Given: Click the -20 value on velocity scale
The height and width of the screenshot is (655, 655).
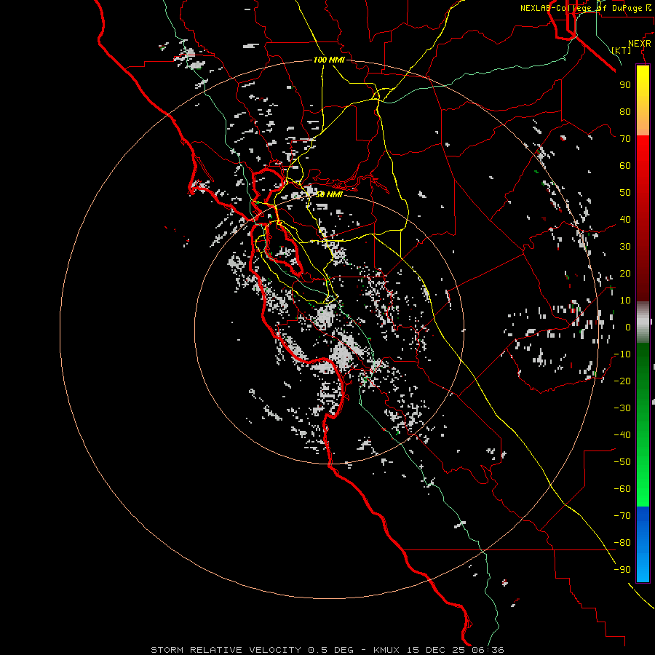Looking at the screenshot, I should (622, 381).
